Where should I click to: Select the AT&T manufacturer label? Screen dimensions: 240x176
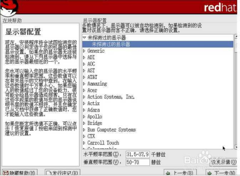[92, 77]
